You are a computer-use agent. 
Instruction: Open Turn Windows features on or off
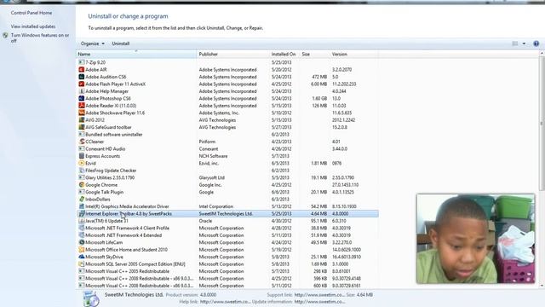pos(40,38)
